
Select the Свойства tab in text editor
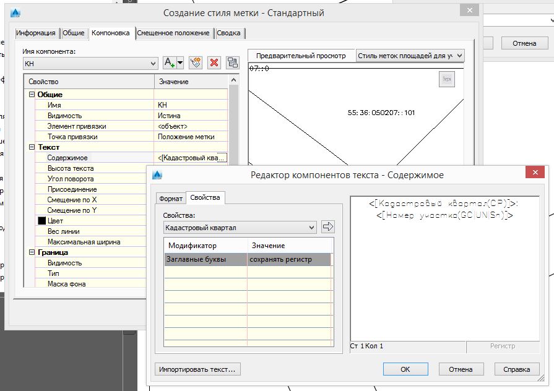(x=205, y=197)
